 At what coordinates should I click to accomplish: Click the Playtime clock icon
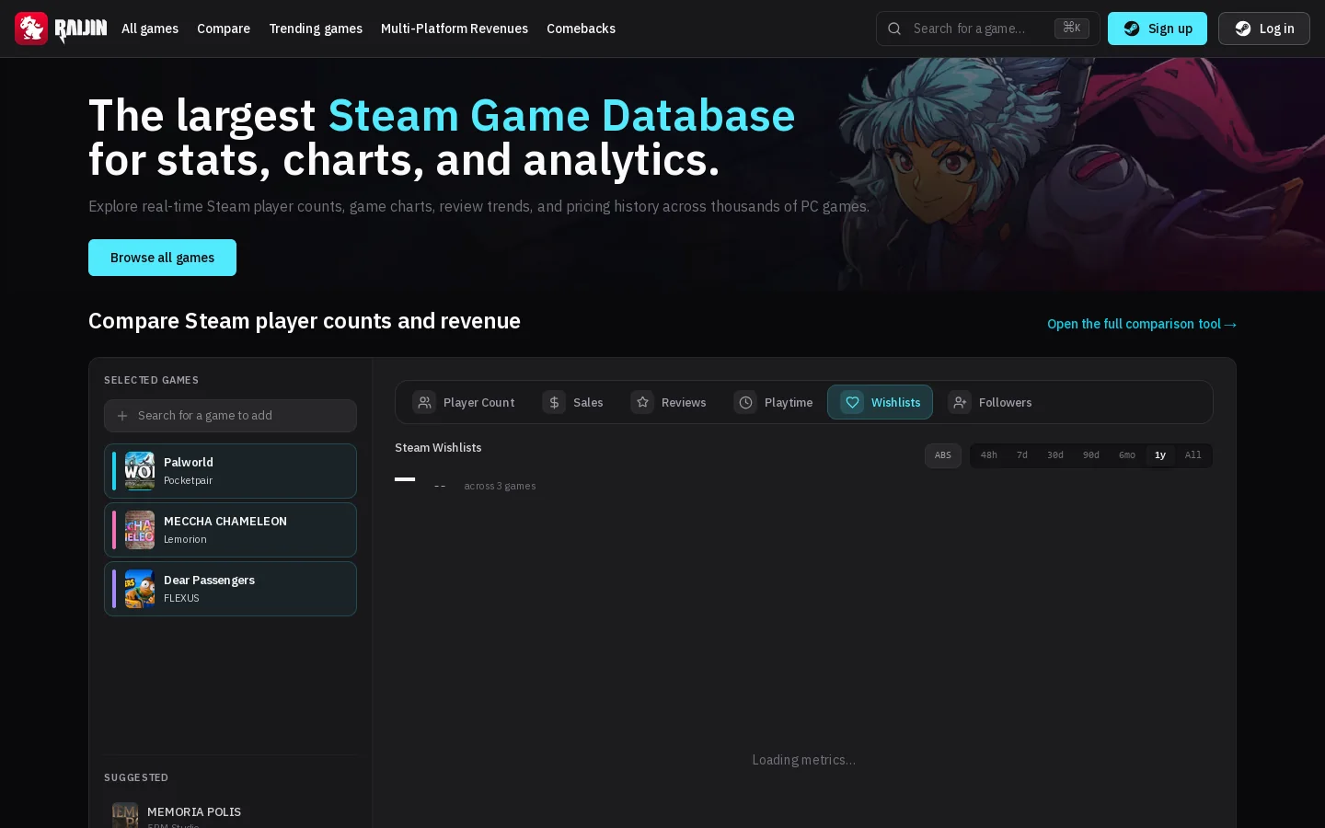745,402
